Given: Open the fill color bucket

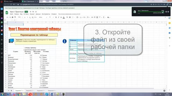Looking at the screenshot, I should pos(67,17).
